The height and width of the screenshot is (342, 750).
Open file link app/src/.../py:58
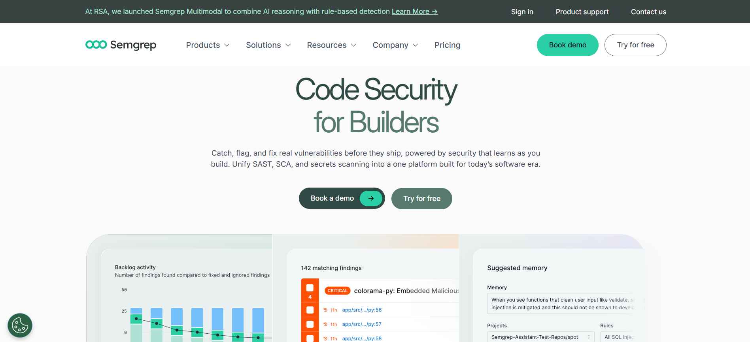[x=362, y=338]
